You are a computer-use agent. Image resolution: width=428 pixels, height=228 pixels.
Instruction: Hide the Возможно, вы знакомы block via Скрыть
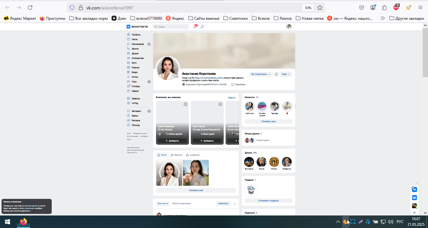pos(232,97)
